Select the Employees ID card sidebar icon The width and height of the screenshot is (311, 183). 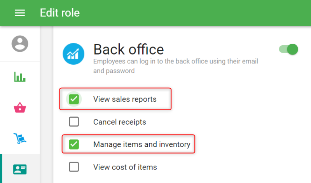[x=20, y=169]
